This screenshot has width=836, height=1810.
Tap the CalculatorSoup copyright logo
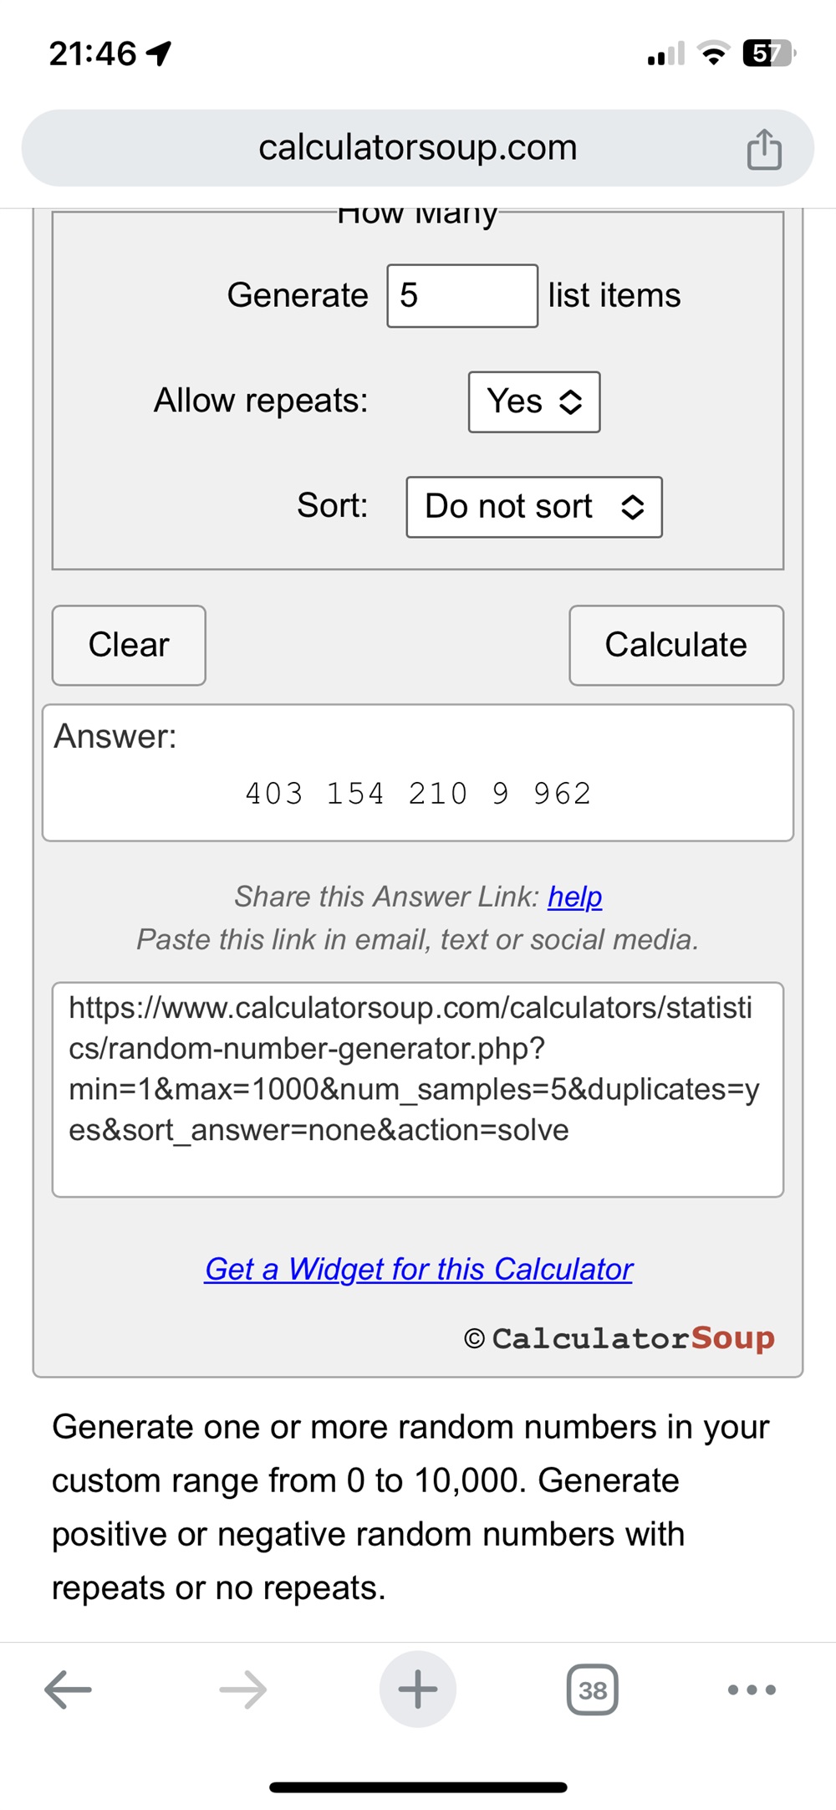pos(619,1338)
